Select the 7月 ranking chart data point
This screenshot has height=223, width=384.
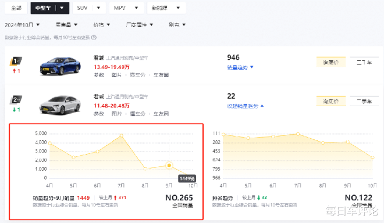tap(298, 134)
